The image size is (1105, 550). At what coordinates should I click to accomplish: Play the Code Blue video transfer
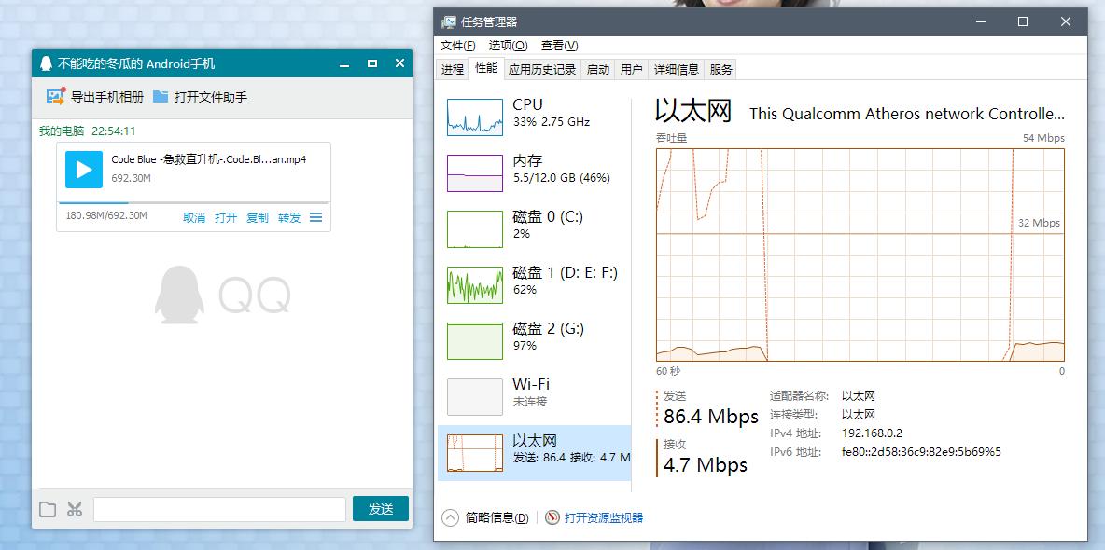pyautogui.click(x=83, y=170)
